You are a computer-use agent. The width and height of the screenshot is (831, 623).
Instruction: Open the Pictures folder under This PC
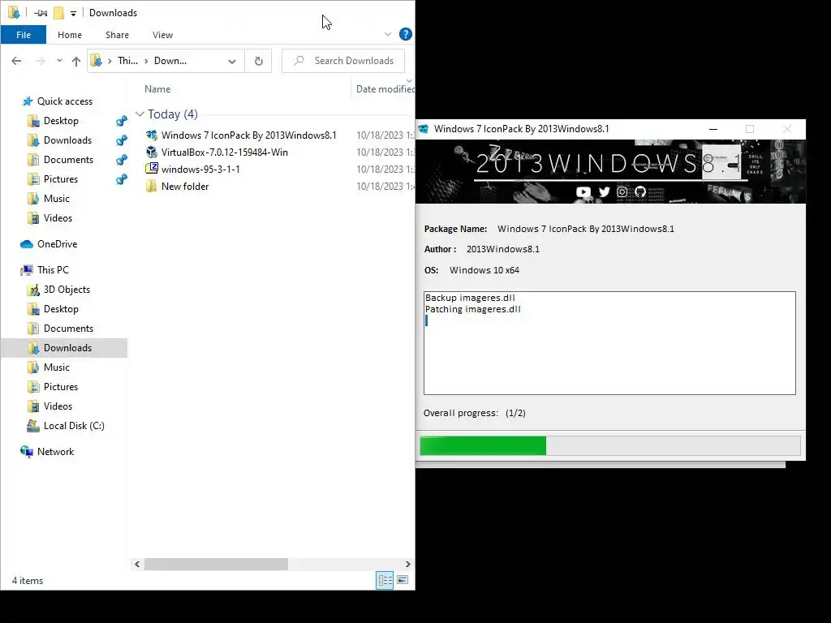[x=60, y=387]
